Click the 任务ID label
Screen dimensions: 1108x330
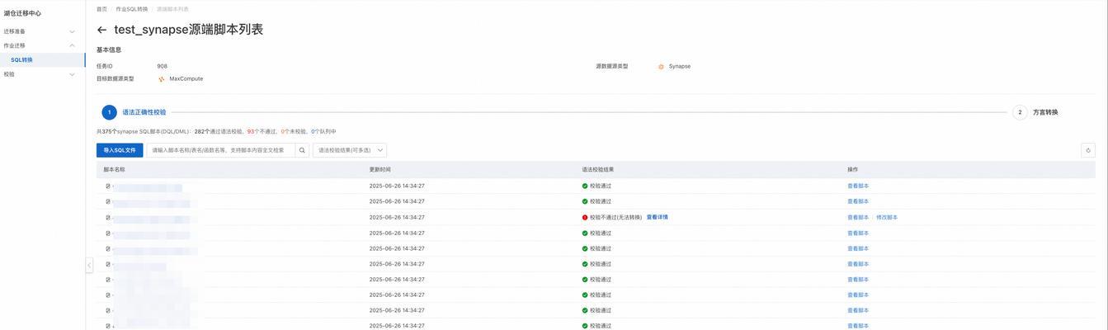105,66
